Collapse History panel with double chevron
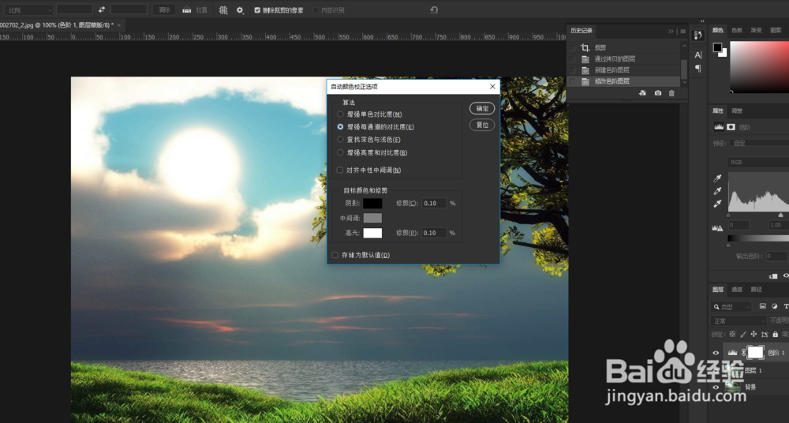789x423 pixels. [671, 32]
